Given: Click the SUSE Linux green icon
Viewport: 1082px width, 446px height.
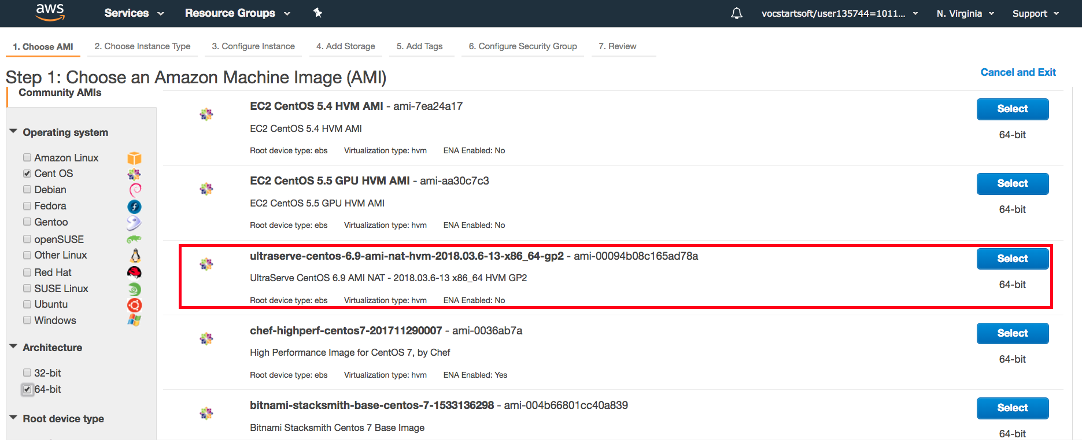Looking at the screenshot, I should pos(134,289).
